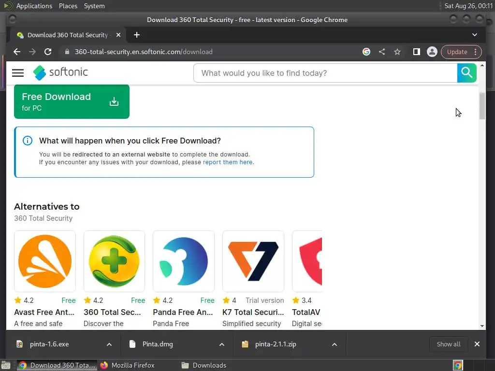This screenshot has height=371, width=495.
Task: Click the 360 Total Sec... card title
Action: [x=112, y=312]
